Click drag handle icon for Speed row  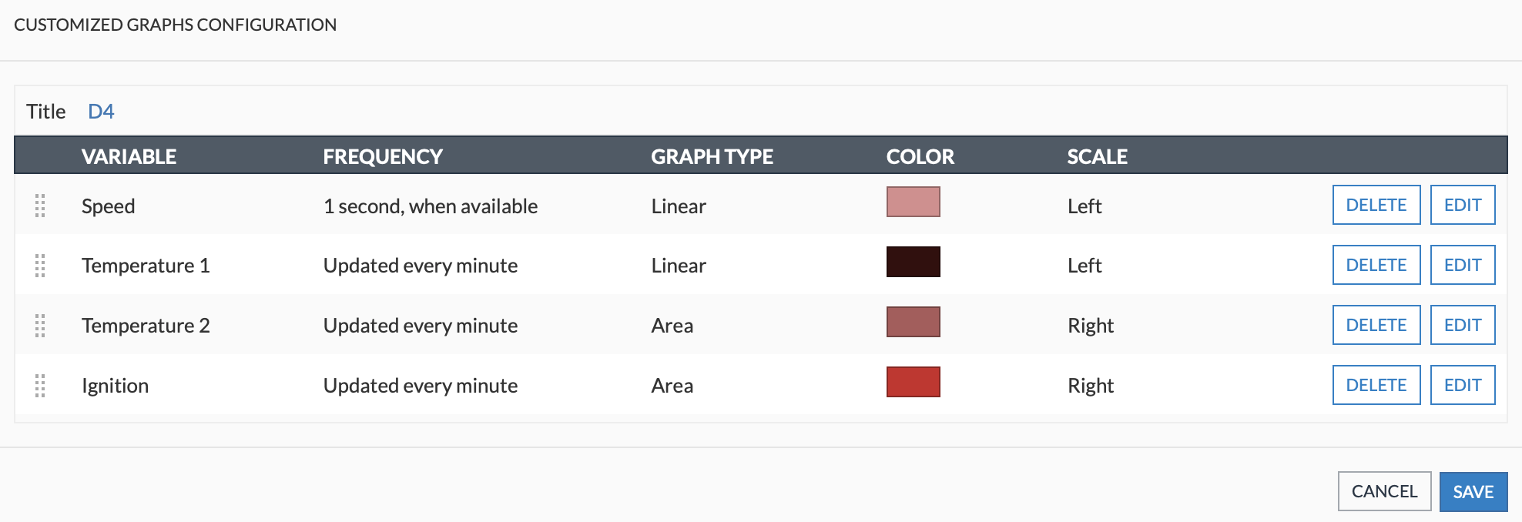pyautogui.click(x=40, y=206)
